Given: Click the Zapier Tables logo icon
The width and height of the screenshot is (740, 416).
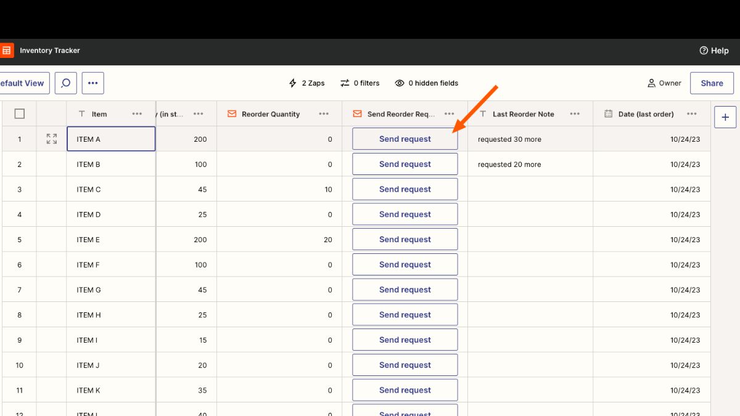Looking at the screenshot, I should pyautogui.click(x=6, y=51).
